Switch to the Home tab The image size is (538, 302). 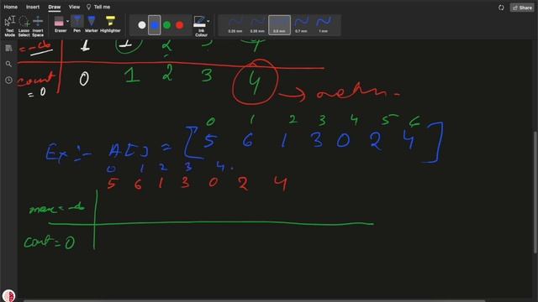[11, 7]
